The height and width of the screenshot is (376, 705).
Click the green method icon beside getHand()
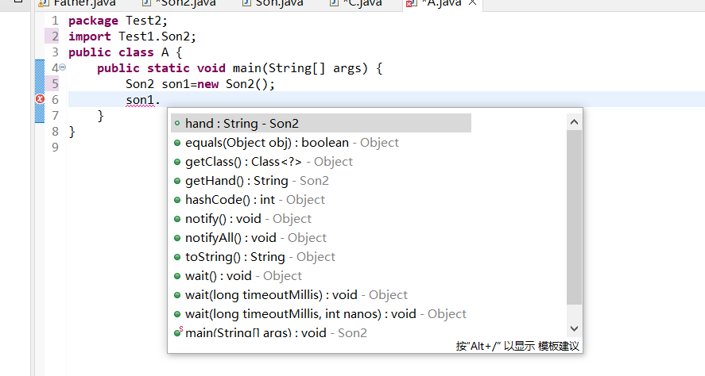point(177,182)
